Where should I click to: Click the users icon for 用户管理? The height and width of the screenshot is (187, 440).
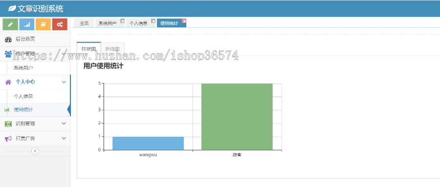coord(8,54)
